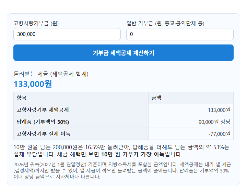247x194 pixels.
Task: Click the large blue 133,000원 total result
Action: pos(33,84)
